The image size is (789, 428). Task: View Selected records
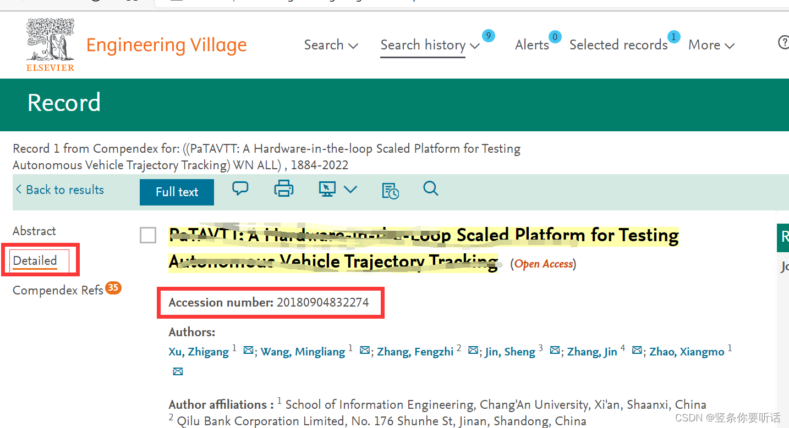point(618,45)
